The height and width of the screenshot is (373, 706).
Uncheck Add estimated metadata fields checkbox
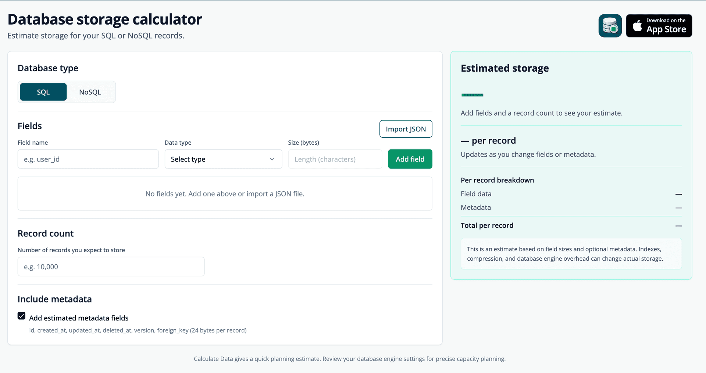click(x=22, y=316)
